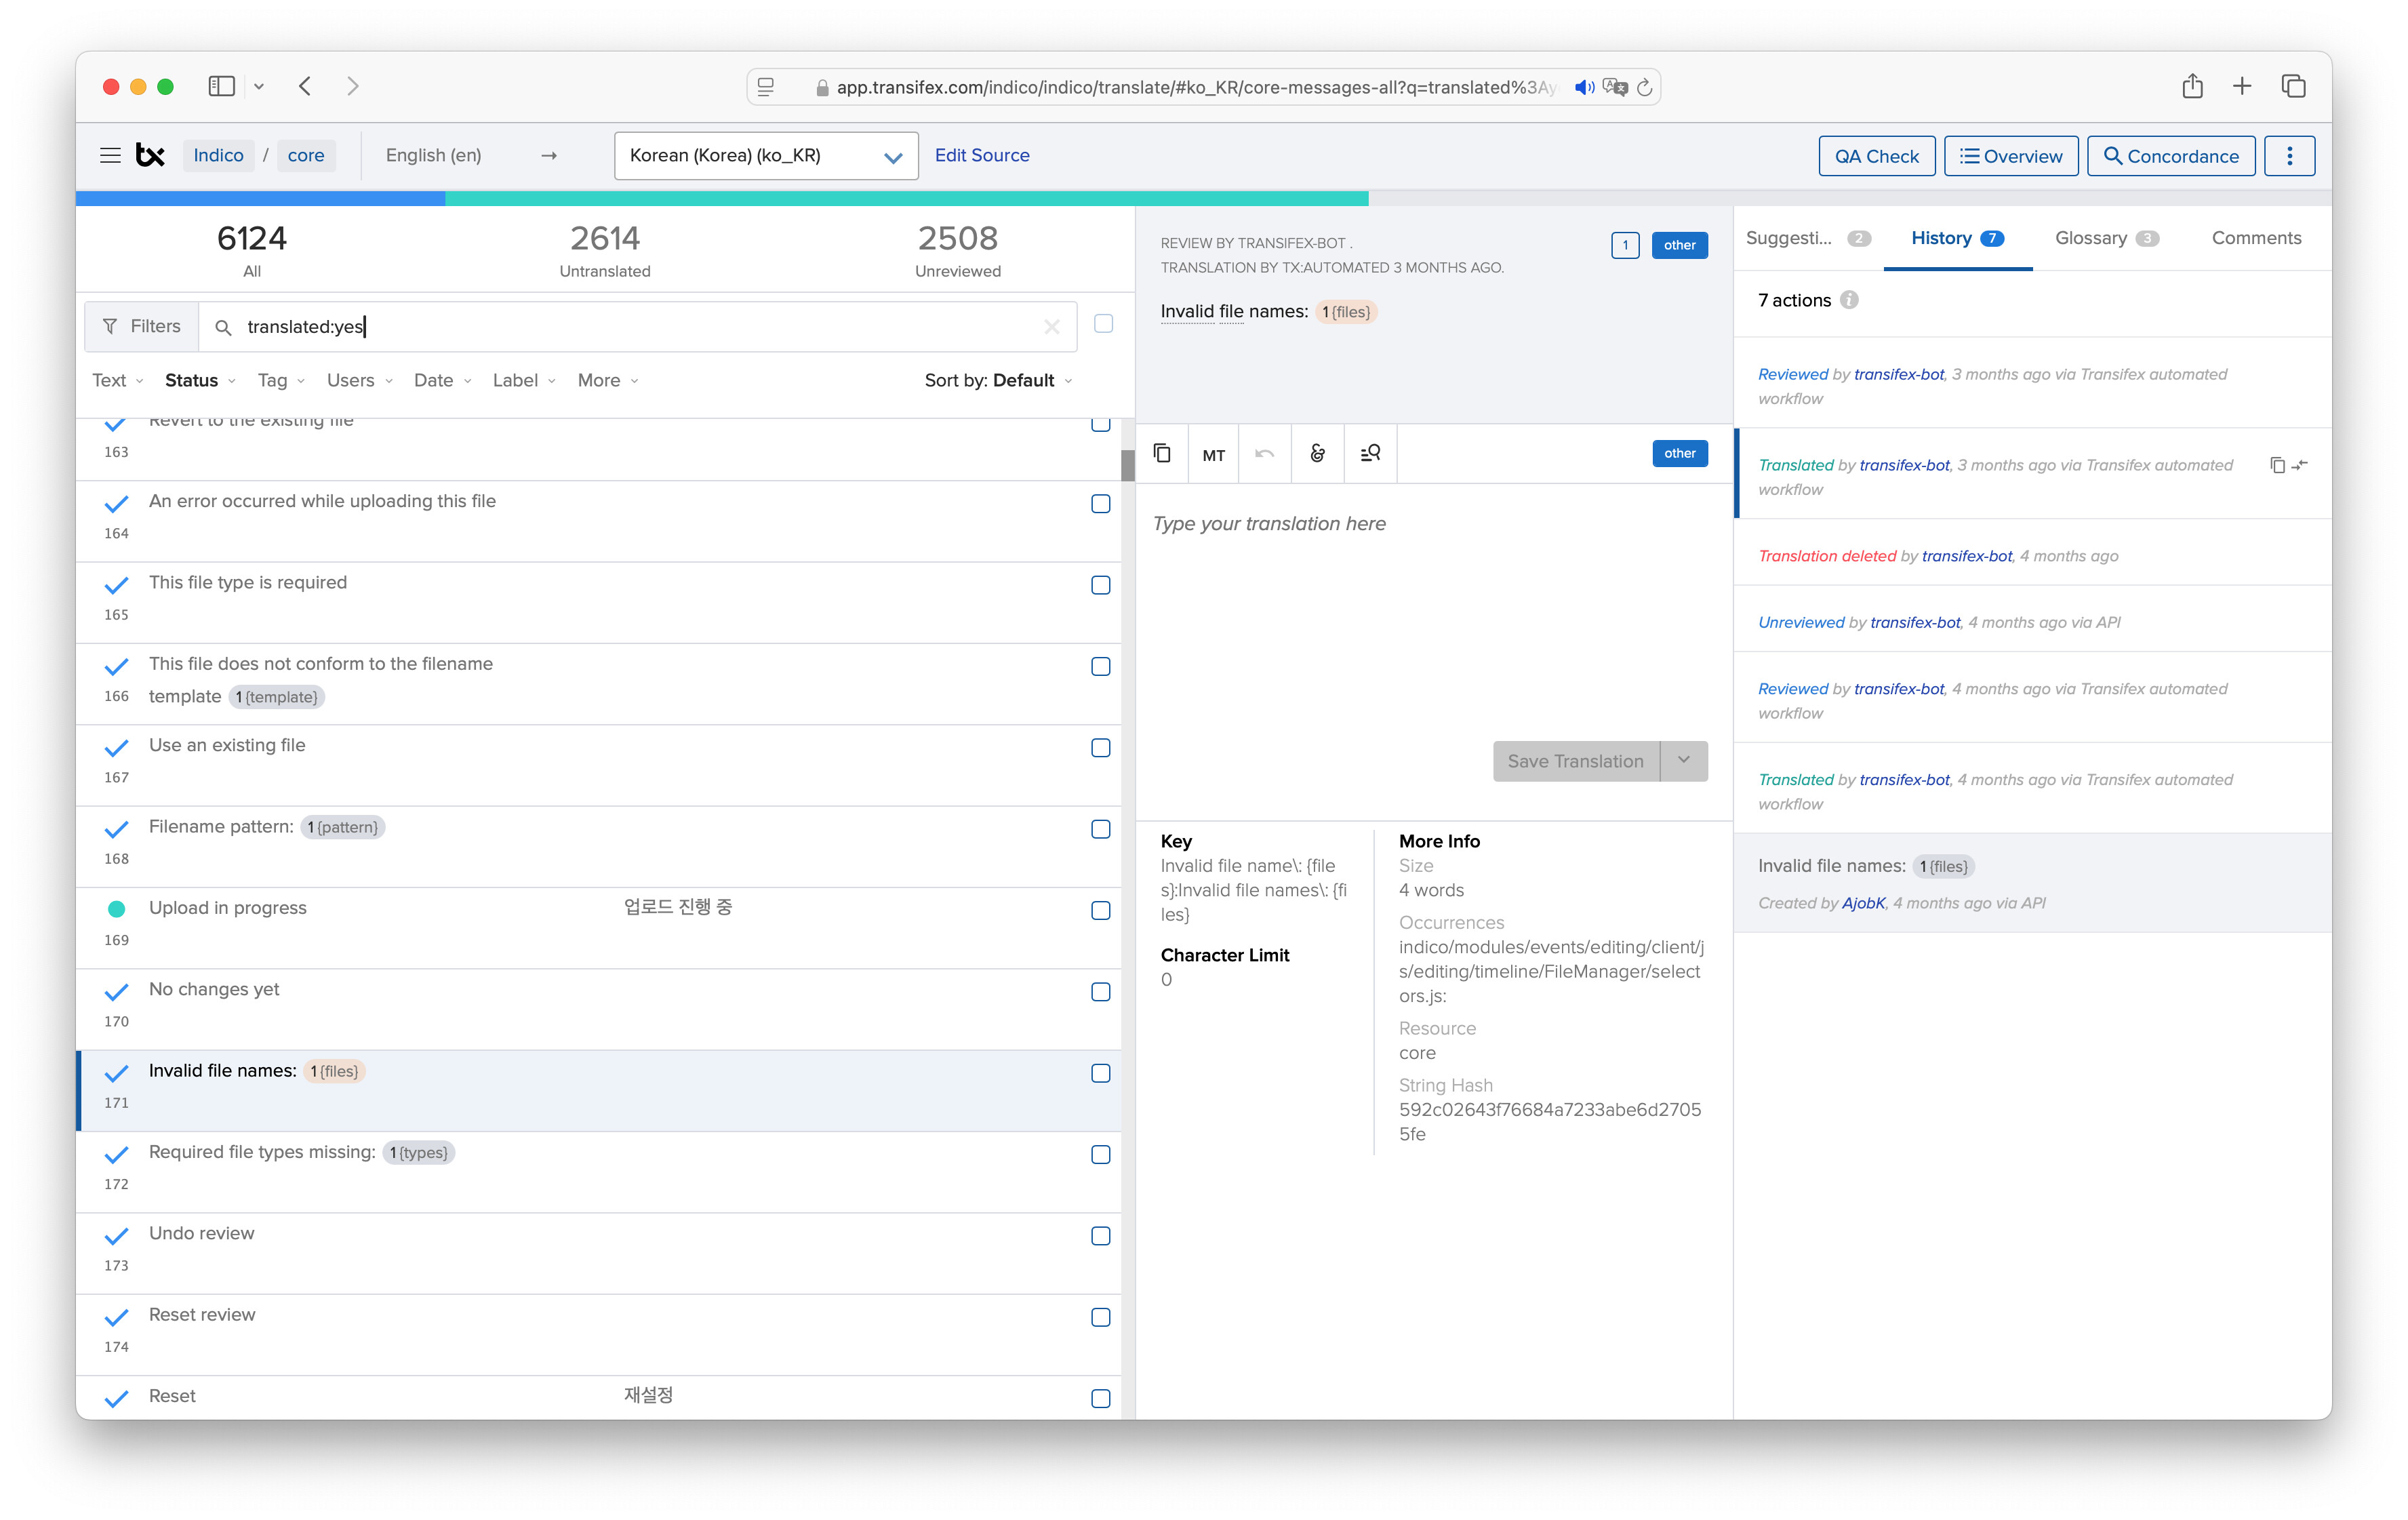Expand the More filter dropdown
Viewport: 2408px width, 1520px height.
[x=608, y=380]
